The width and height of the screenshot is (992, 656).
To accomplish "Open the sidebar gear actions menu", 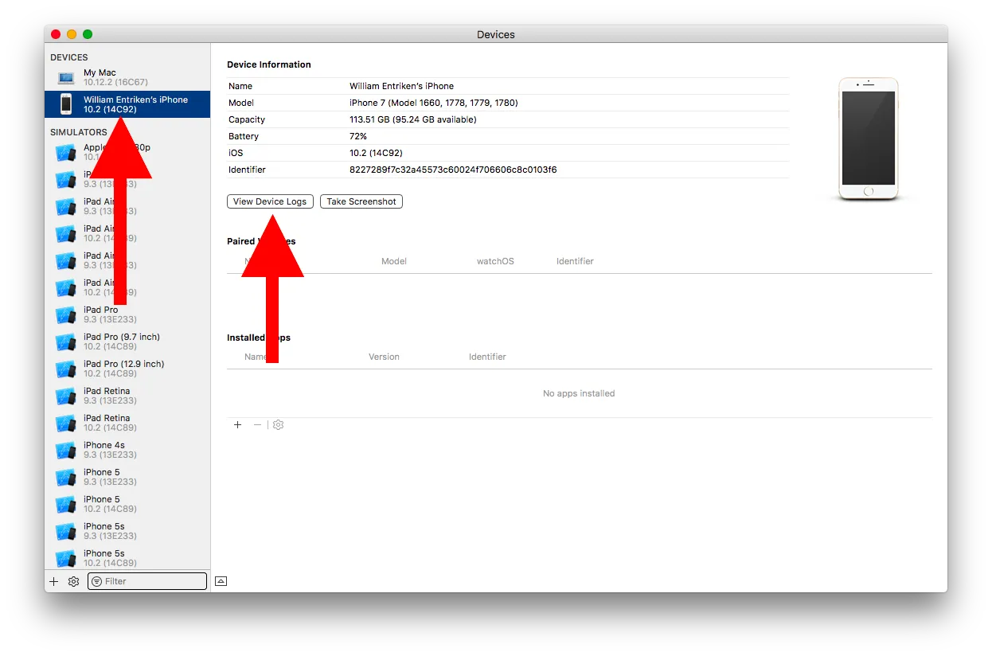I will [x=73, y=581].
